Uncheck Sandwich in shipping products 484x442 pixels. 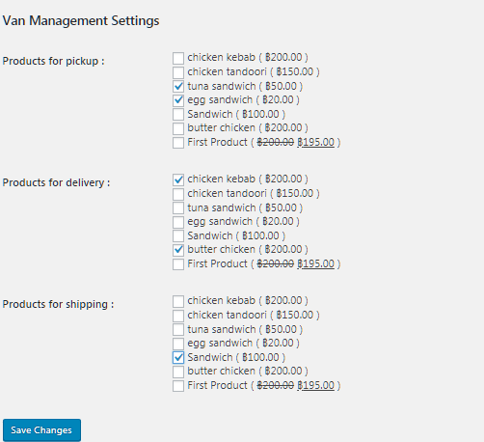(x=178, y=357)
